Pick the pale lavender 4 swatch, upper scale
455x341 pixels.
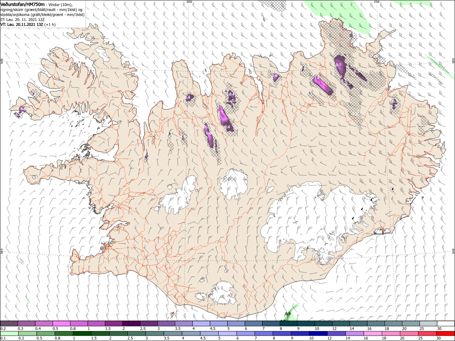click(x=201, y=324)
